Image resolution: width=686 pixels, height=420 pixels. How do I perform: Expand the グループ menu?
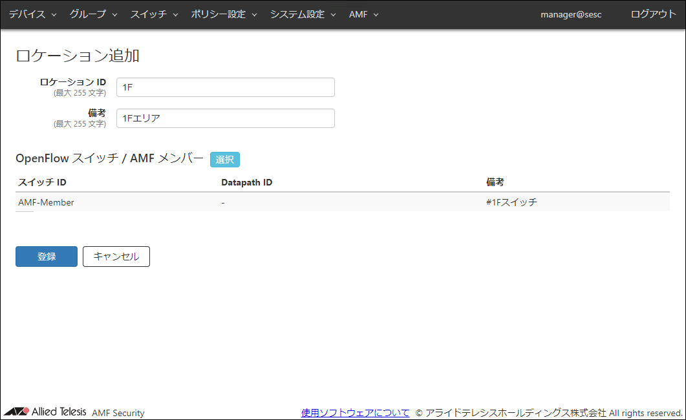coord(93,14)
